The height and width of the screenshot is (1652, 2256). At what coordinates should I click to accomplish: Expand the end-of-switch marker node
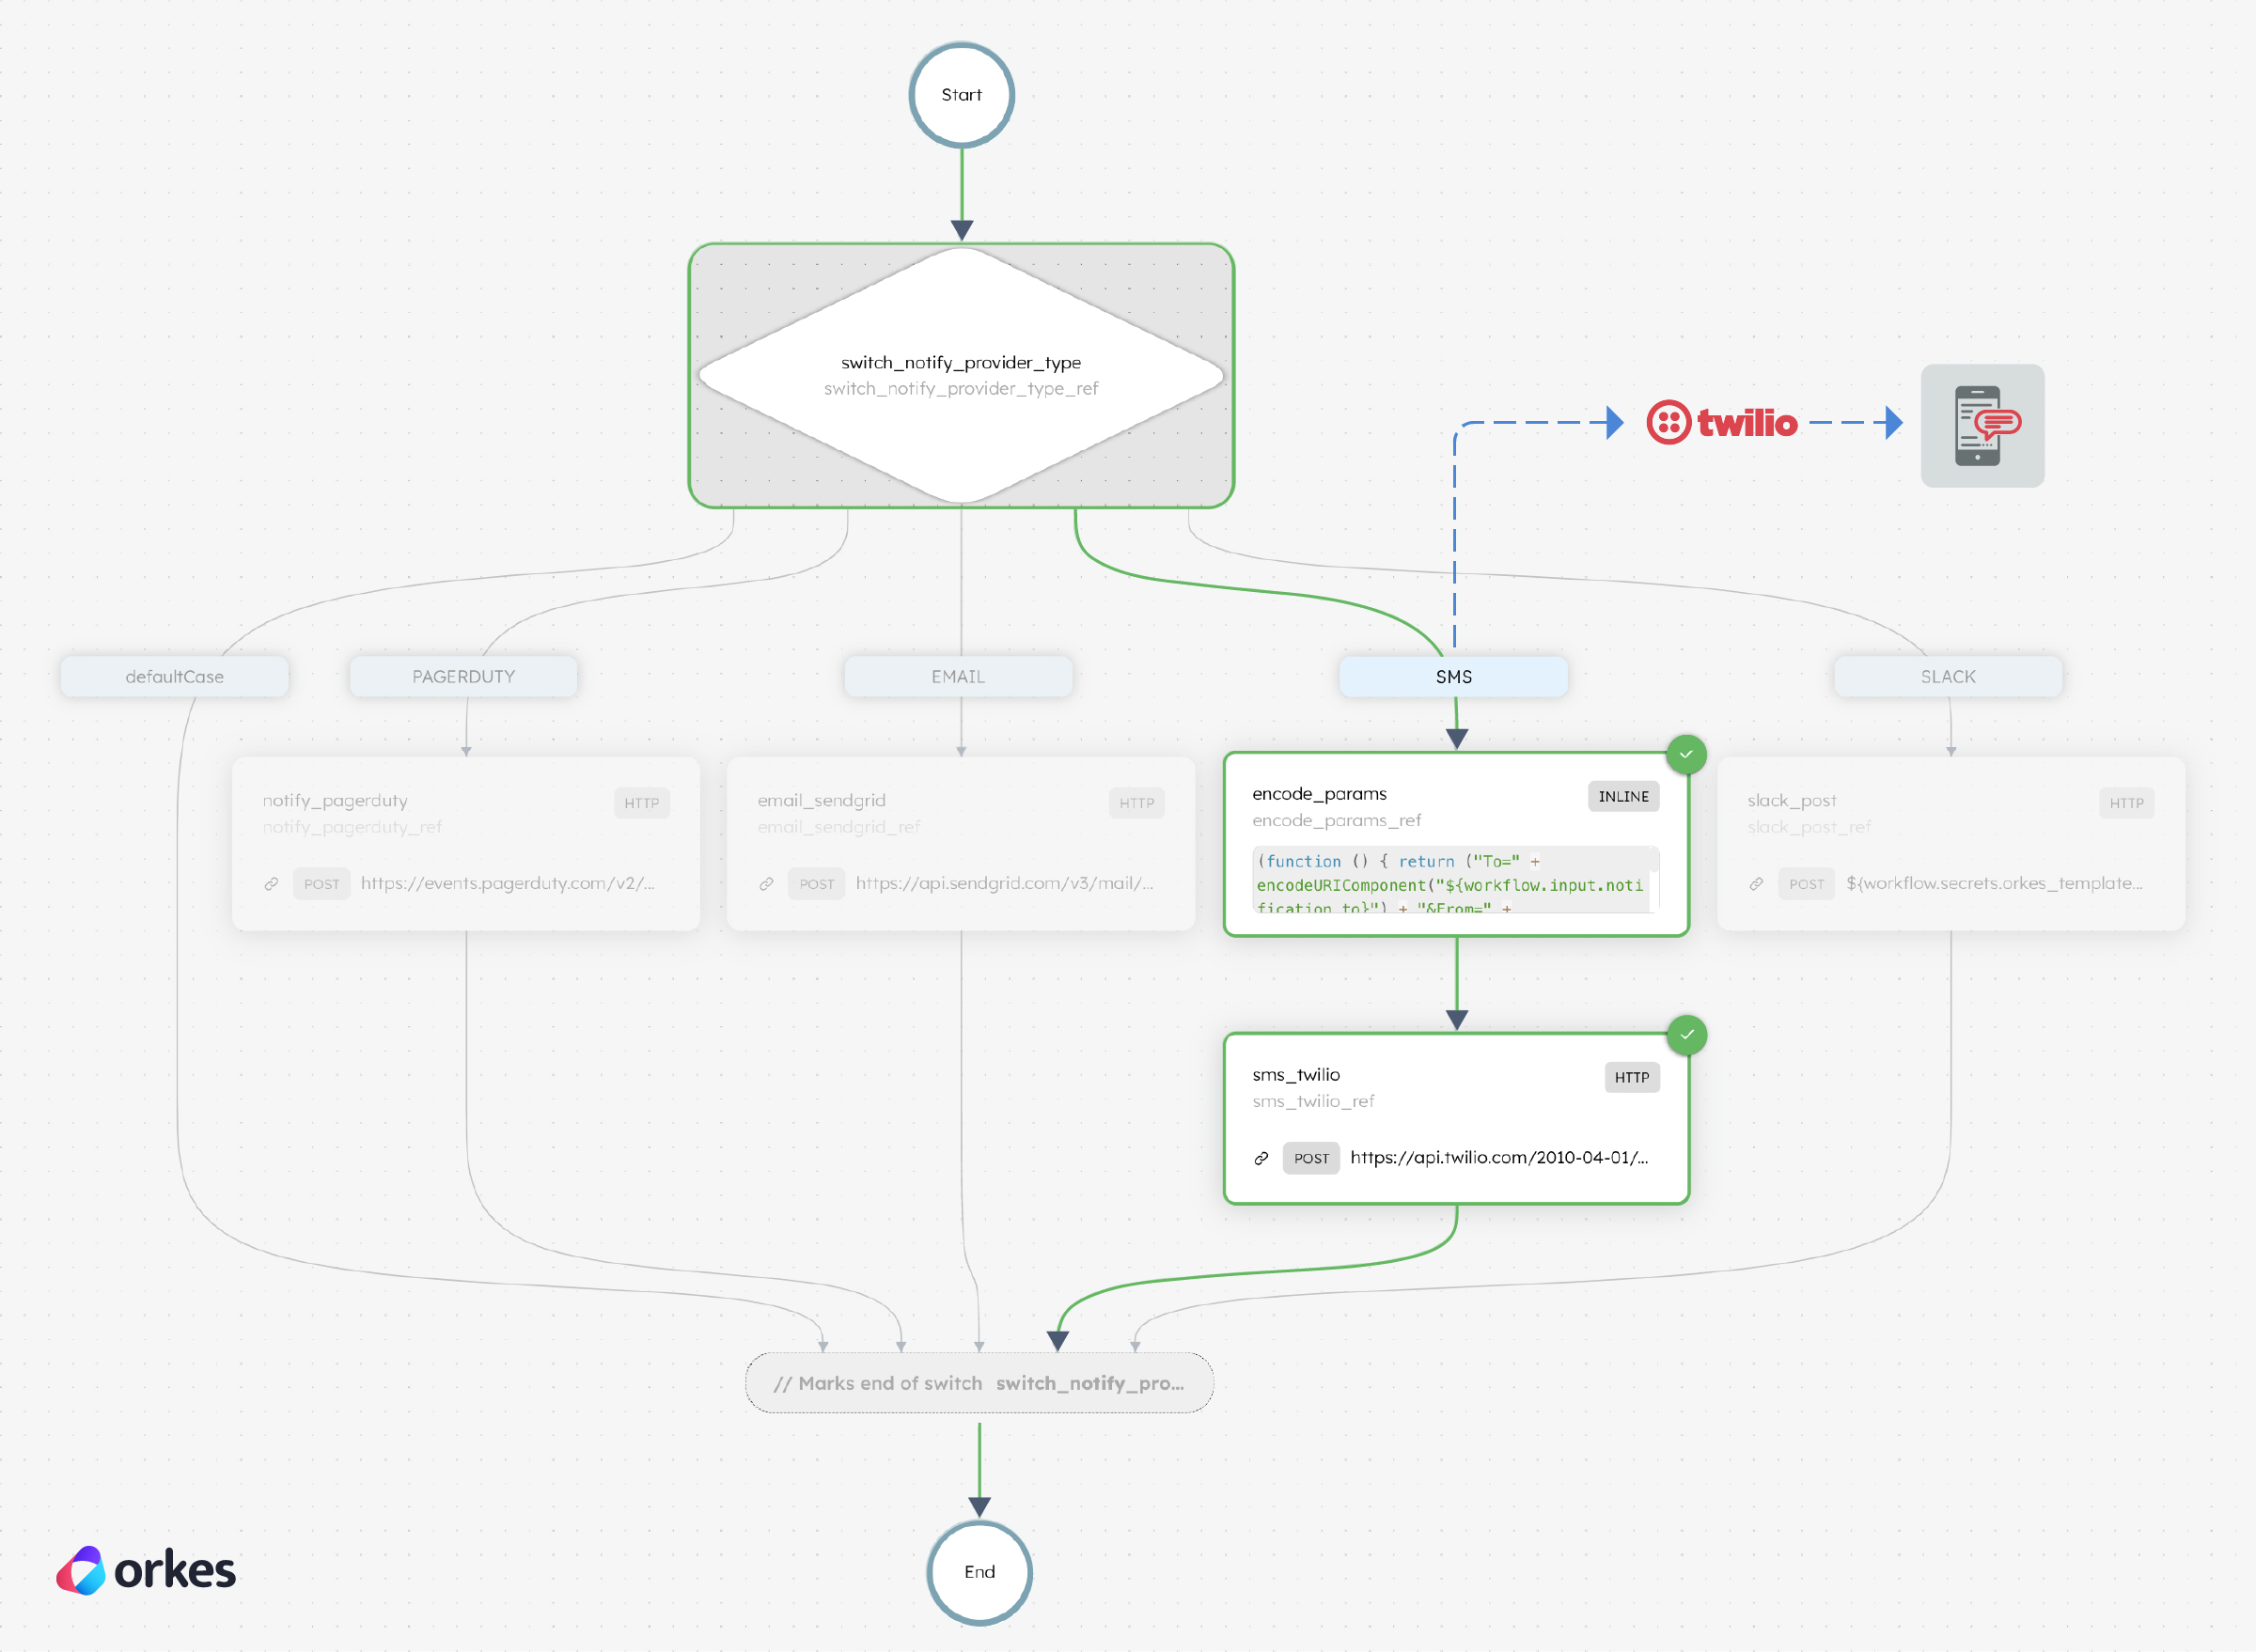pos(979,1383)
